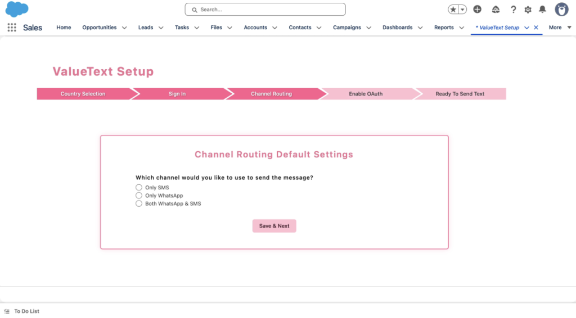Select the Only SMS radio option
The width and height of the screenshot is (576, 318).
[139, 188]
